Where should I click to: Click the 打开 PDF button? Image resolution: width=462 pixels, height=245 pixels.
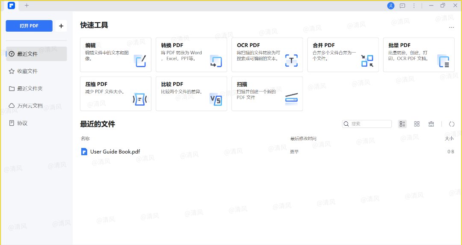(29, 26)
